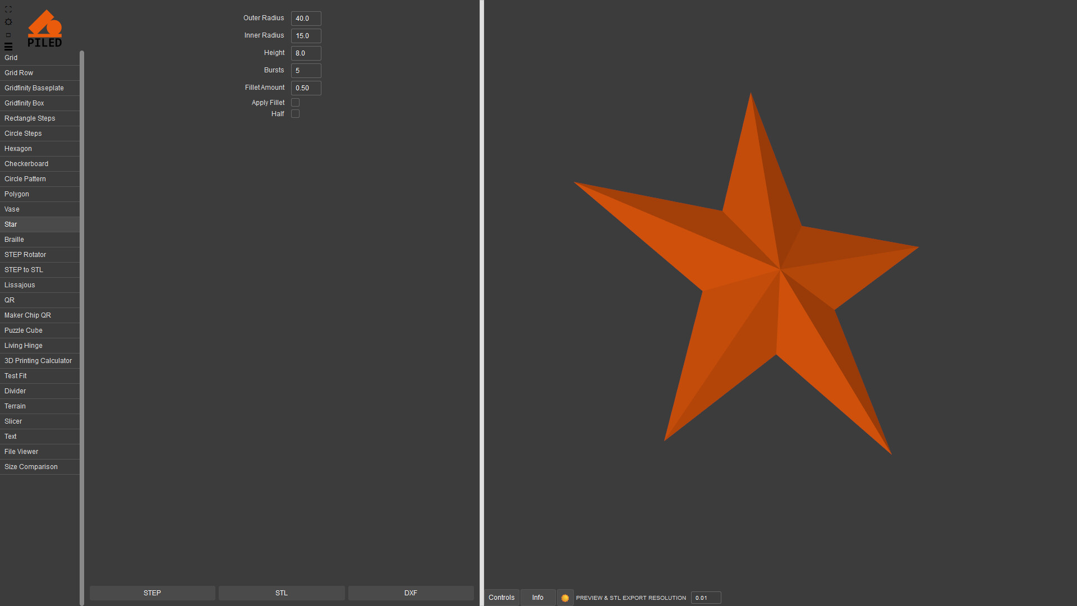Click the PILED logo
1077x606 pixels.
(x=45, y=29)
